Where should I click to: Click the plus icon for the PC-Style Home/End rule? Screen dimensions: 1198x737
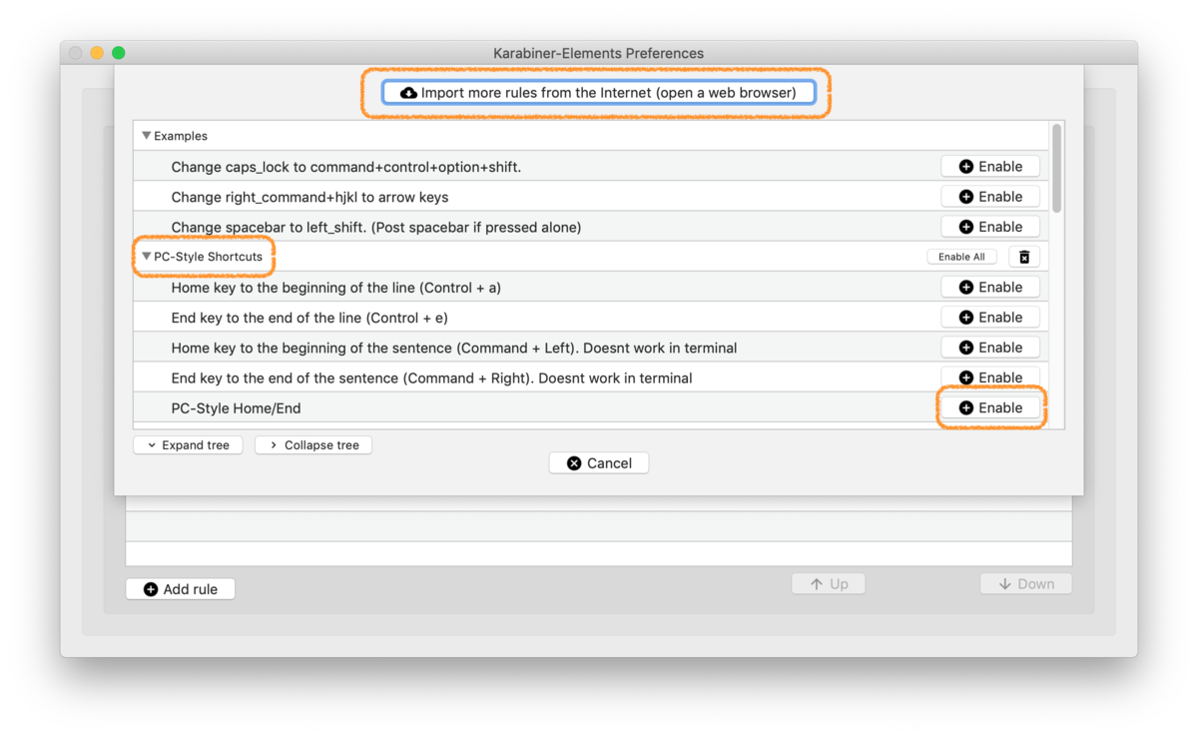click(966, 407)
